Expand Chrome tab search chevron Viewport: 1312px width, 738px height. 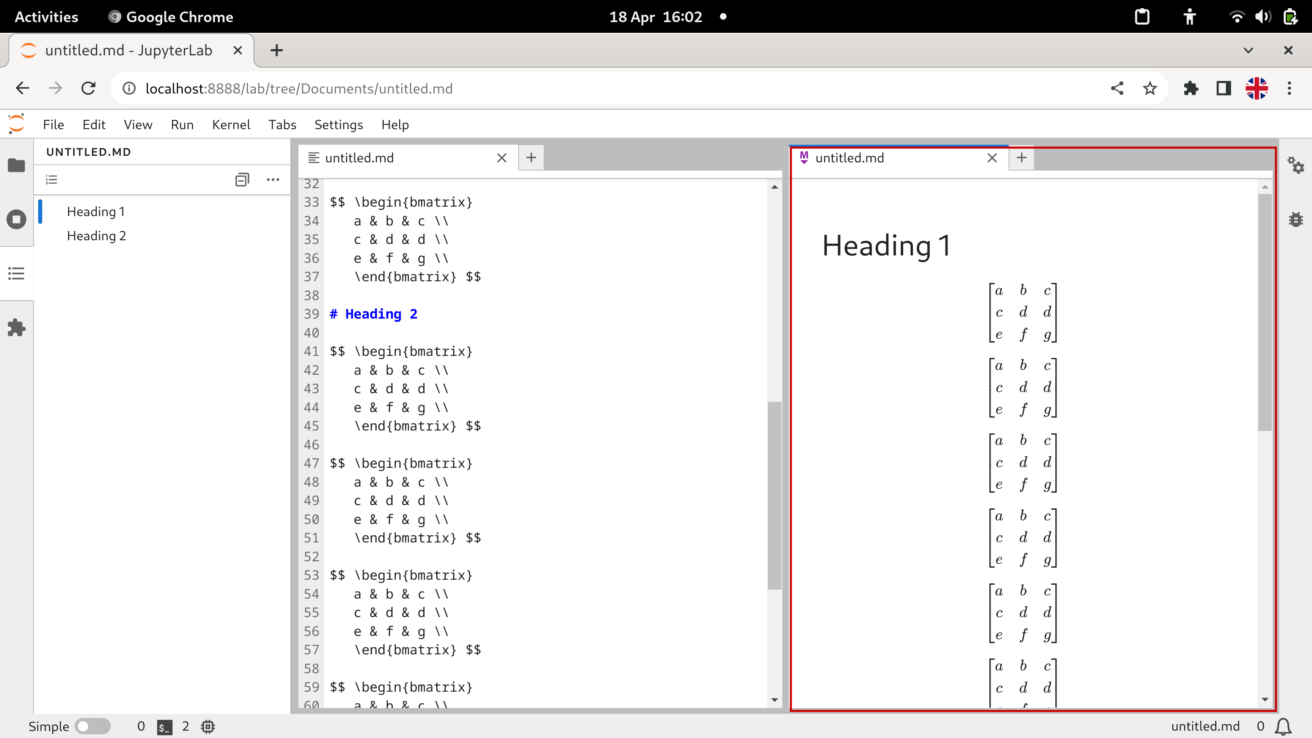click(x=1248, y=50)
